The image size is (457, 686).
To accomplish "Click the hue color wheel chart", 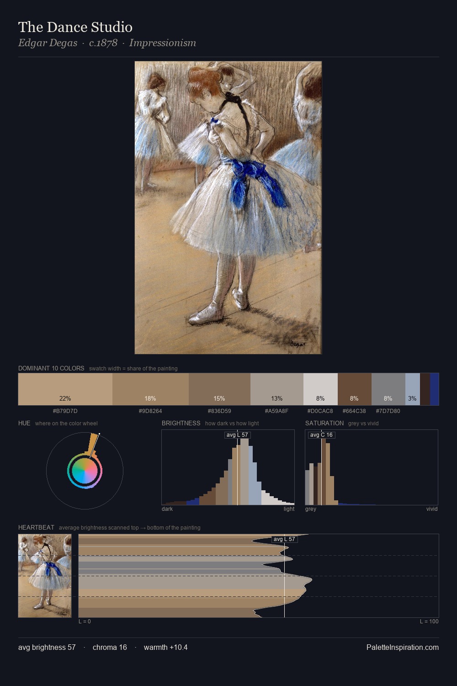I will click(x=85, y=471).
